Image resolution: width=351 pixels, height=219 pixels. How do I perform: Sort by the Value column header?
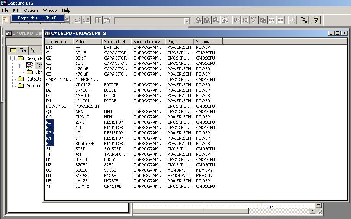88,42
